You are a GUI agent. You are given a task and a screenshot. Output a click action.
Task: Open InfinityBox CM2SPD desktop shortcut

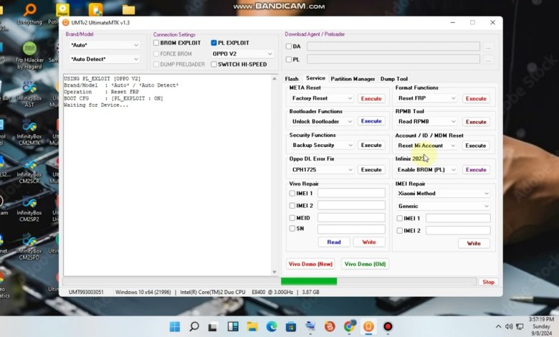coord(29,243)
